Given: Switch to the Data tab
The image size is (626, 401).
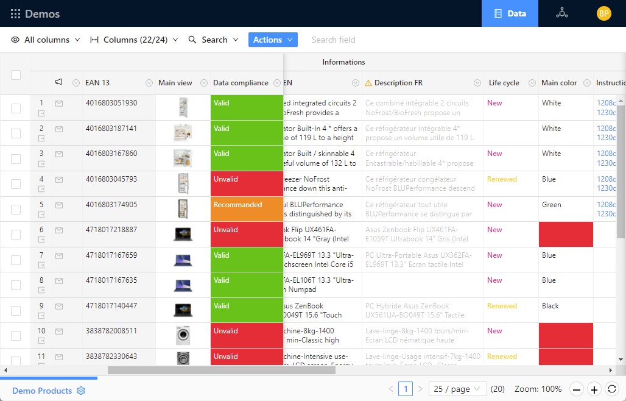Looking at the screenshot, I should 510,13.
